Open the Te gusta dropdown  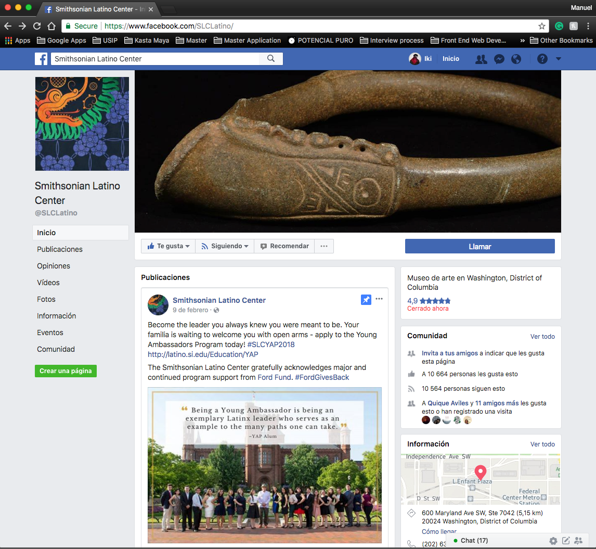tap(169, 246)
